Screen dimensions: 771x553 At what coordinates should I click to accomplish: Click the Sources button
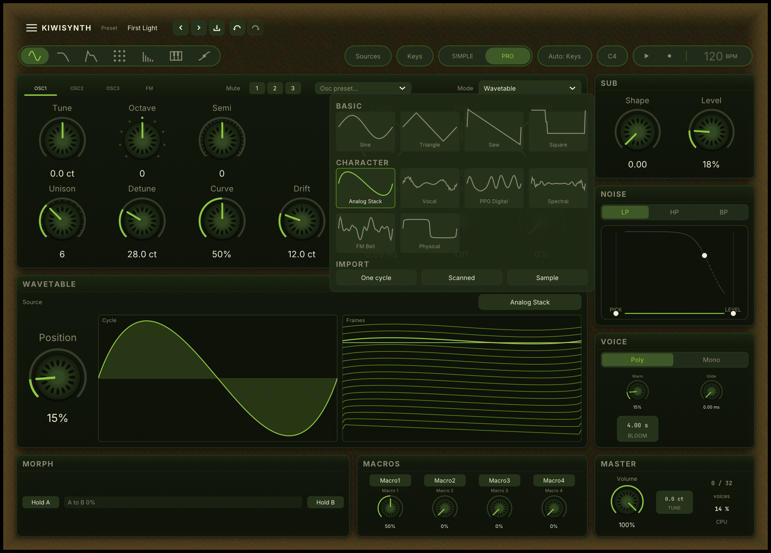click(368, 56)
